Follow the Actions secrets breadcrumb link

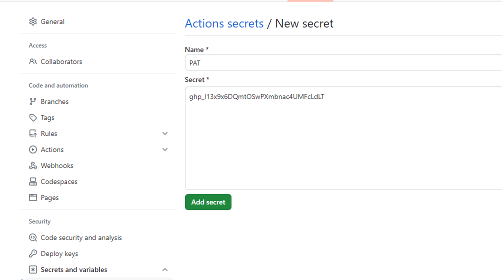224,23
